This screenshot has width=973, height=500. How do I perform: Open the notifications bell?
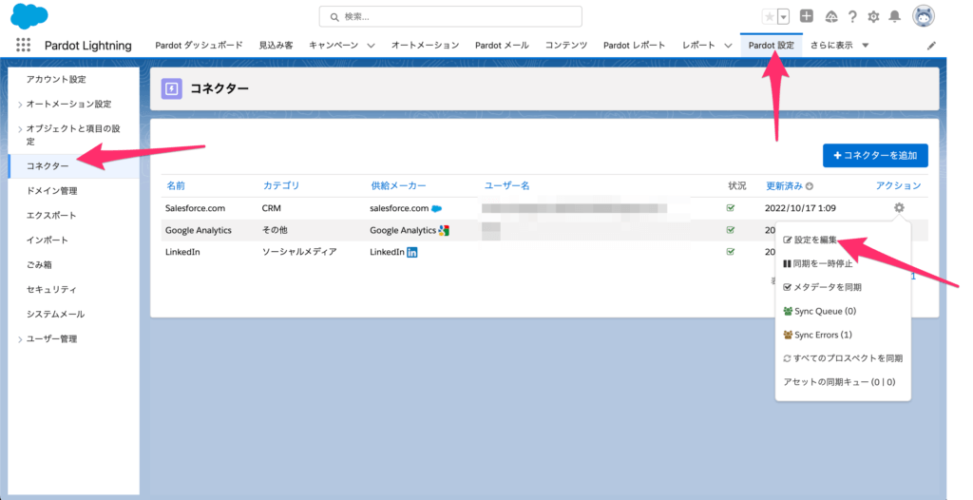(894, 17)
